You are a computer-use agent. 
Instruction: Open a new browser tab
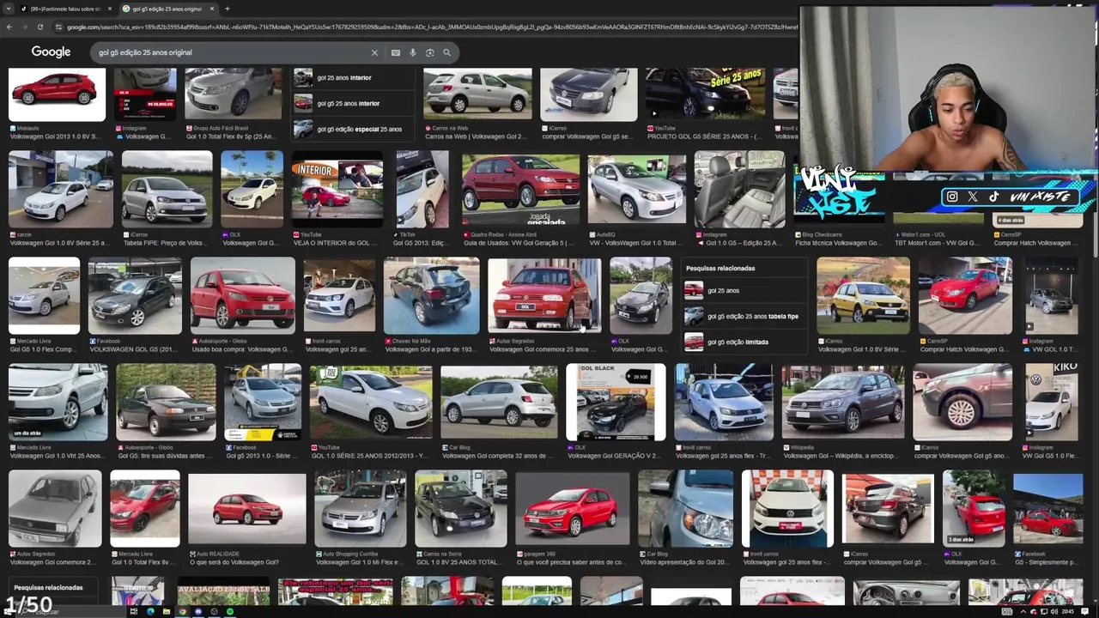(228, 9)
